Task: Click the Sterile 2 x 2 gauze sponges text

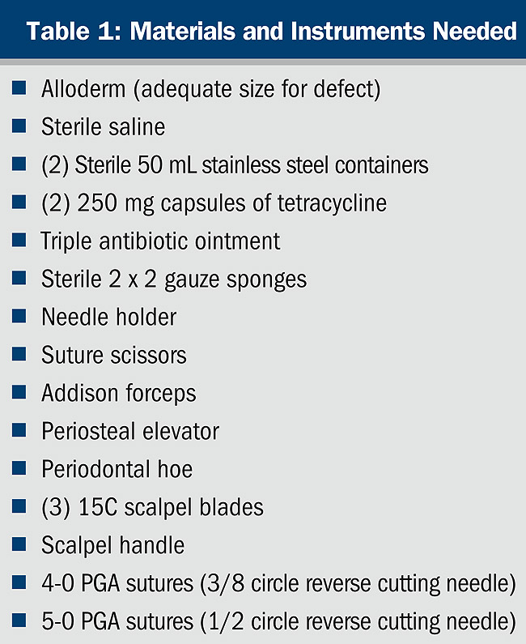Action: pos(174,279)
